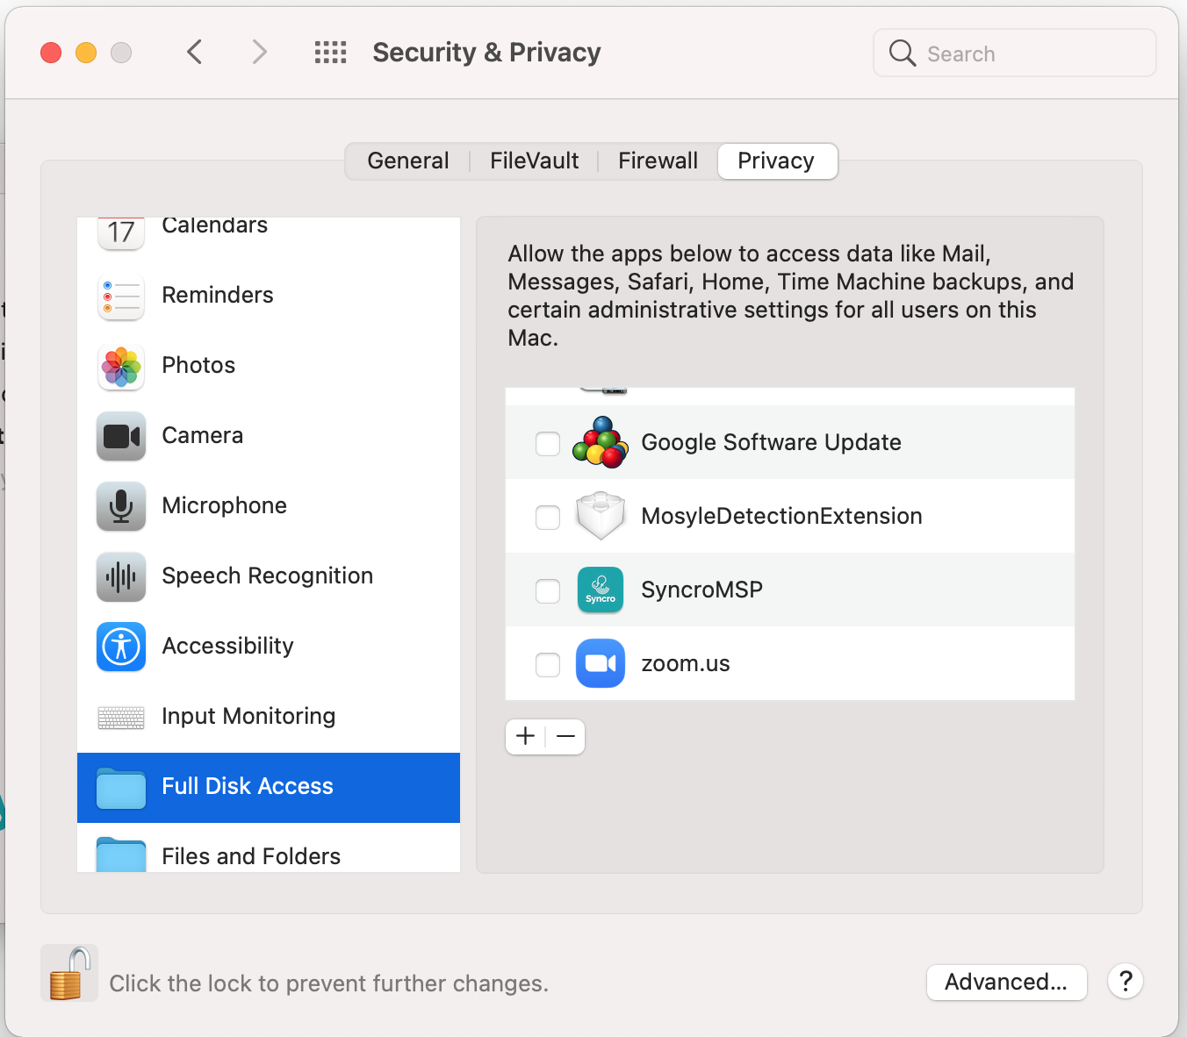The height and width of the screenshot is (1037, 1187).
Task: Select the Camera privacy category
Action: click(202, 435)
